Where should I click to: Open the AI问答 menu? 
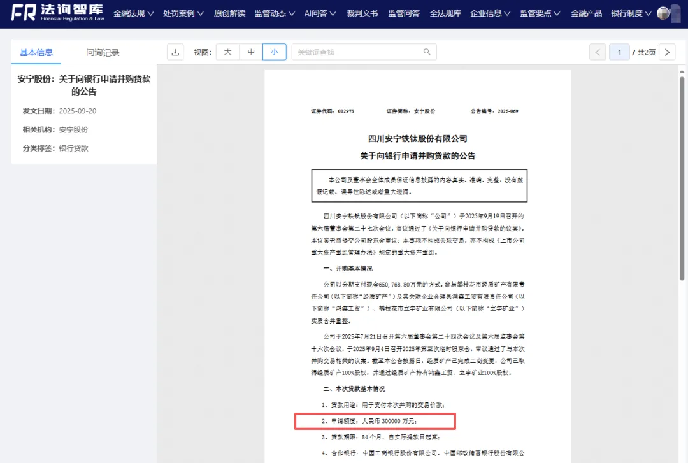click(x=320, y=13)
